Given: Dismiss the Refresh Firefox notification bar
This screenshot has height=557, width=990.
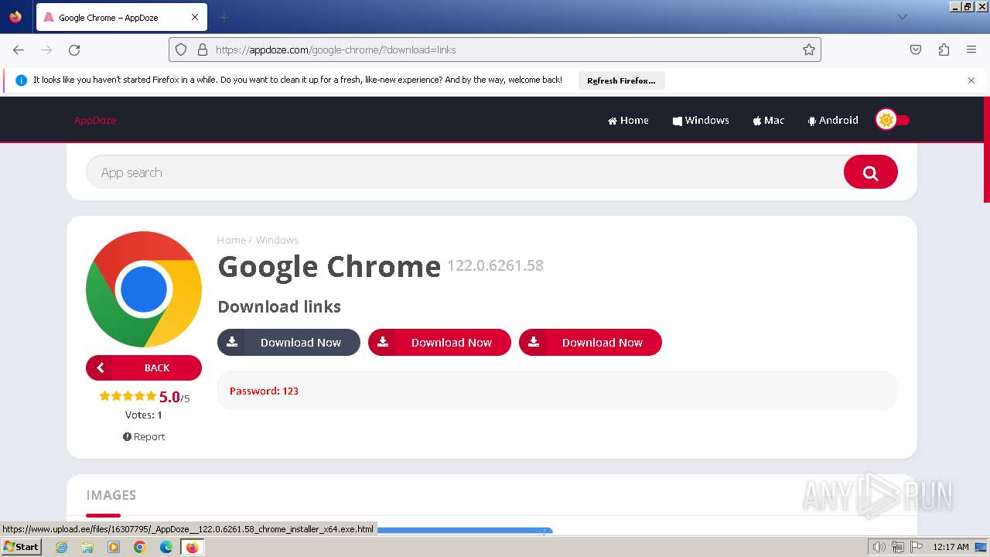Looking at the screenshot, I should point(971,80).
